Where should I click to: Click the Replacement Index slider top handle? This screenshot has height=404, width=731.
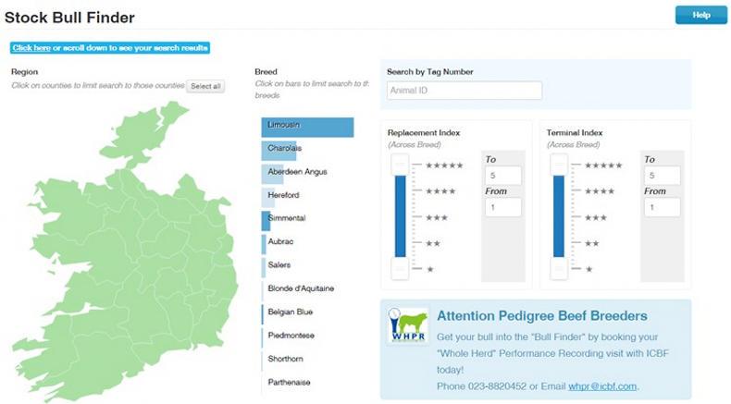(x=400, y=165)
